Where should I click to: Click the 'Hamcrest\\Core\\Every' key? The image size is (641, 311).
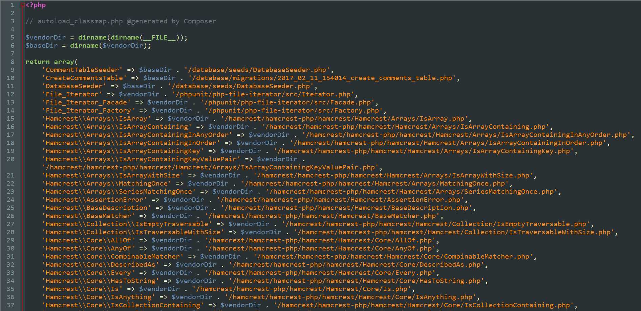(88, 273)
